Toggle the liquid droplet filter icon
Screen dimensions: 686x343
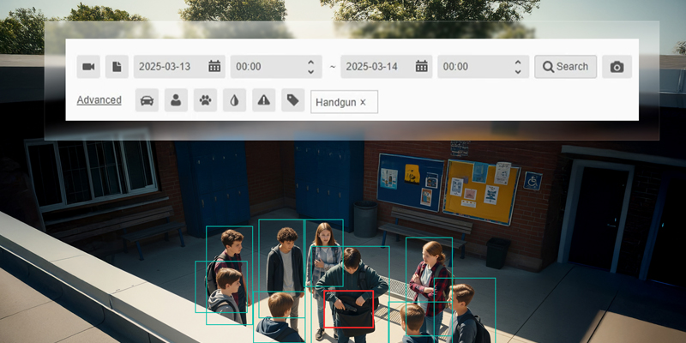[234, 100]
